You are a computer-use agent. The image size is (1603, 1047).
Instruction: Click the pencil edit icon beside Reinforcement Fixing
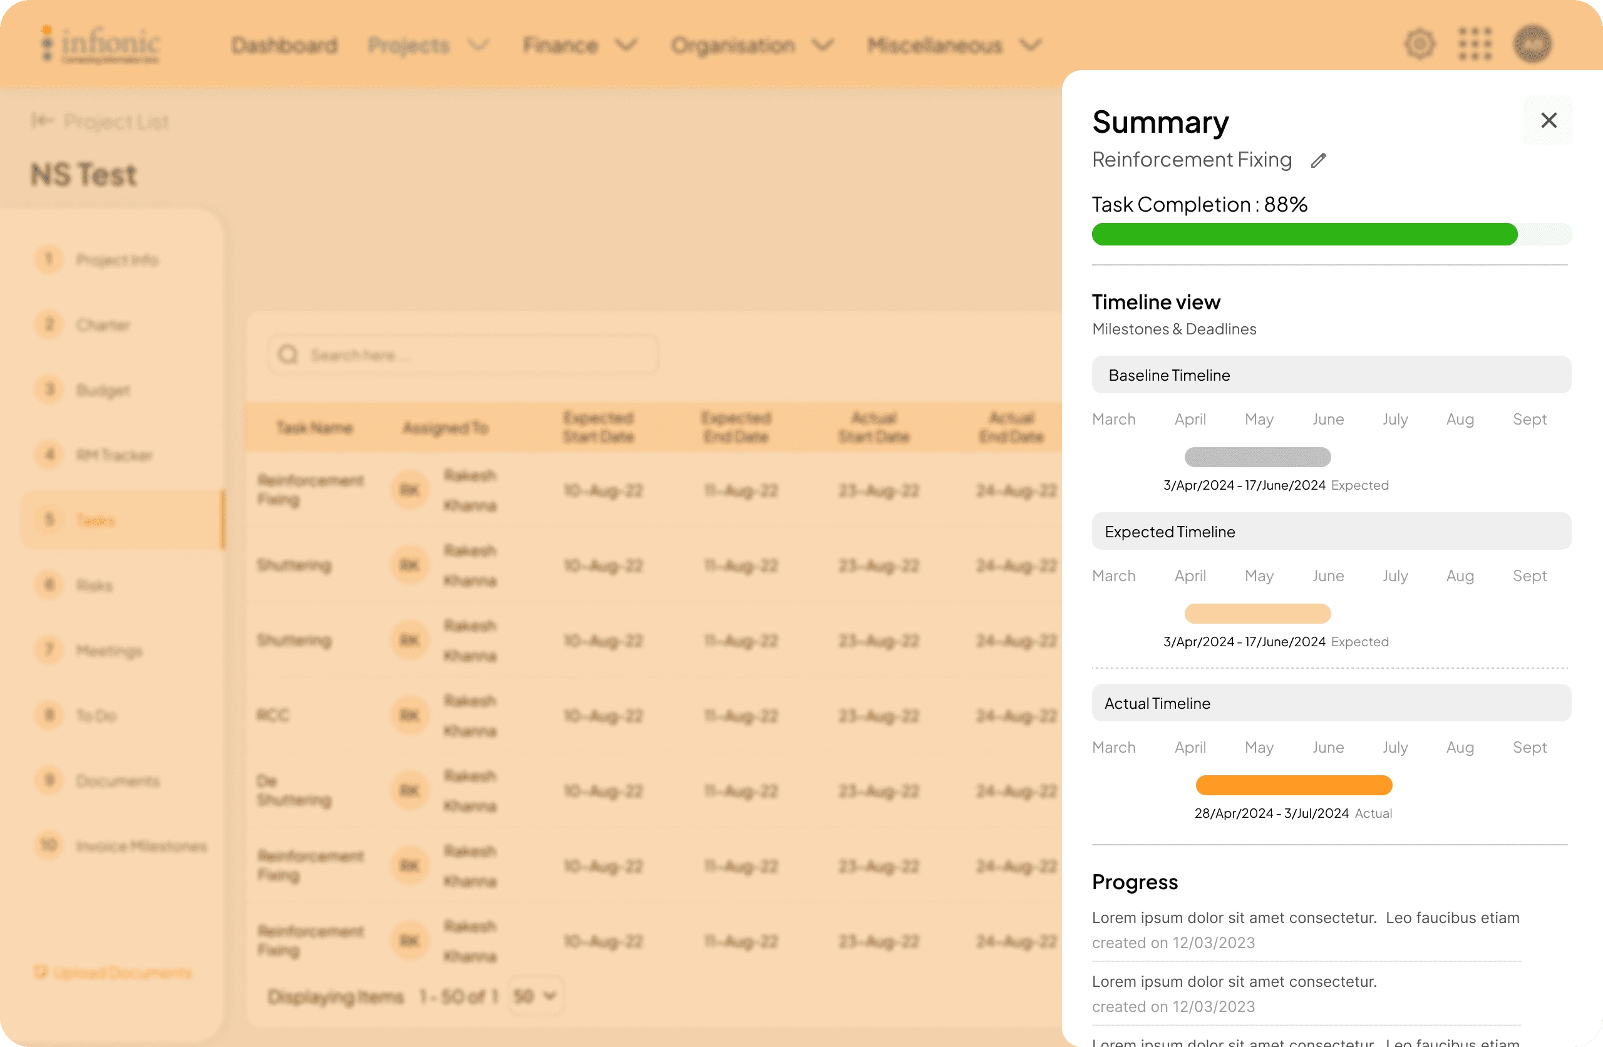click(x=1318, y=160)
